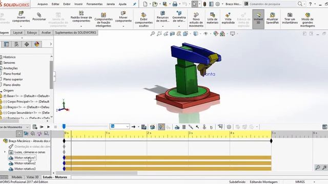The height and width of the screenshot is (184, 328).
Task: Toggle the Filter Driving button
Action: 33,133
